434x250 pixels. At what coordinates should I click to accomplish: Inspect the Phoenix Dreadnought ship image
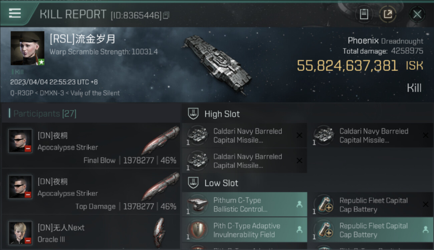217,63
